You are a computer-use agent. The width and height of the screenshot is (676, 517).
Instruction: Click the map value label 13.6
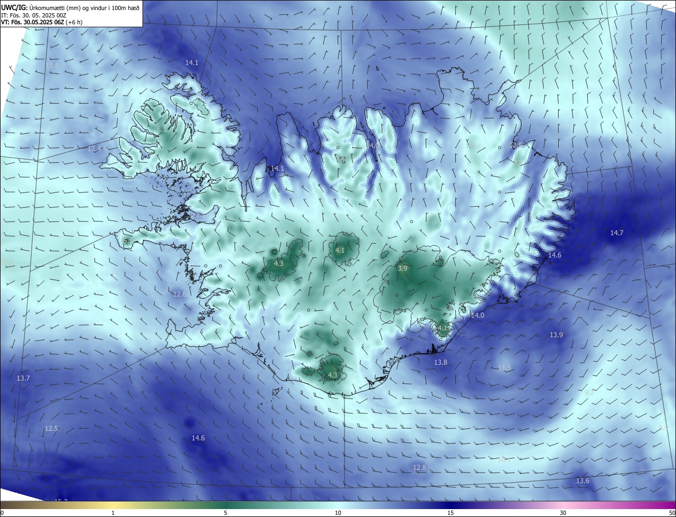(583, 481)
